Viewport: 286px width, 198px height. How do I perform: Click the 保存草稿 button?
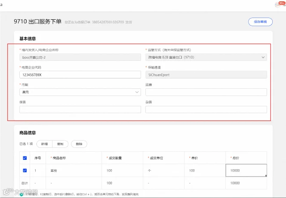(260, 22)
